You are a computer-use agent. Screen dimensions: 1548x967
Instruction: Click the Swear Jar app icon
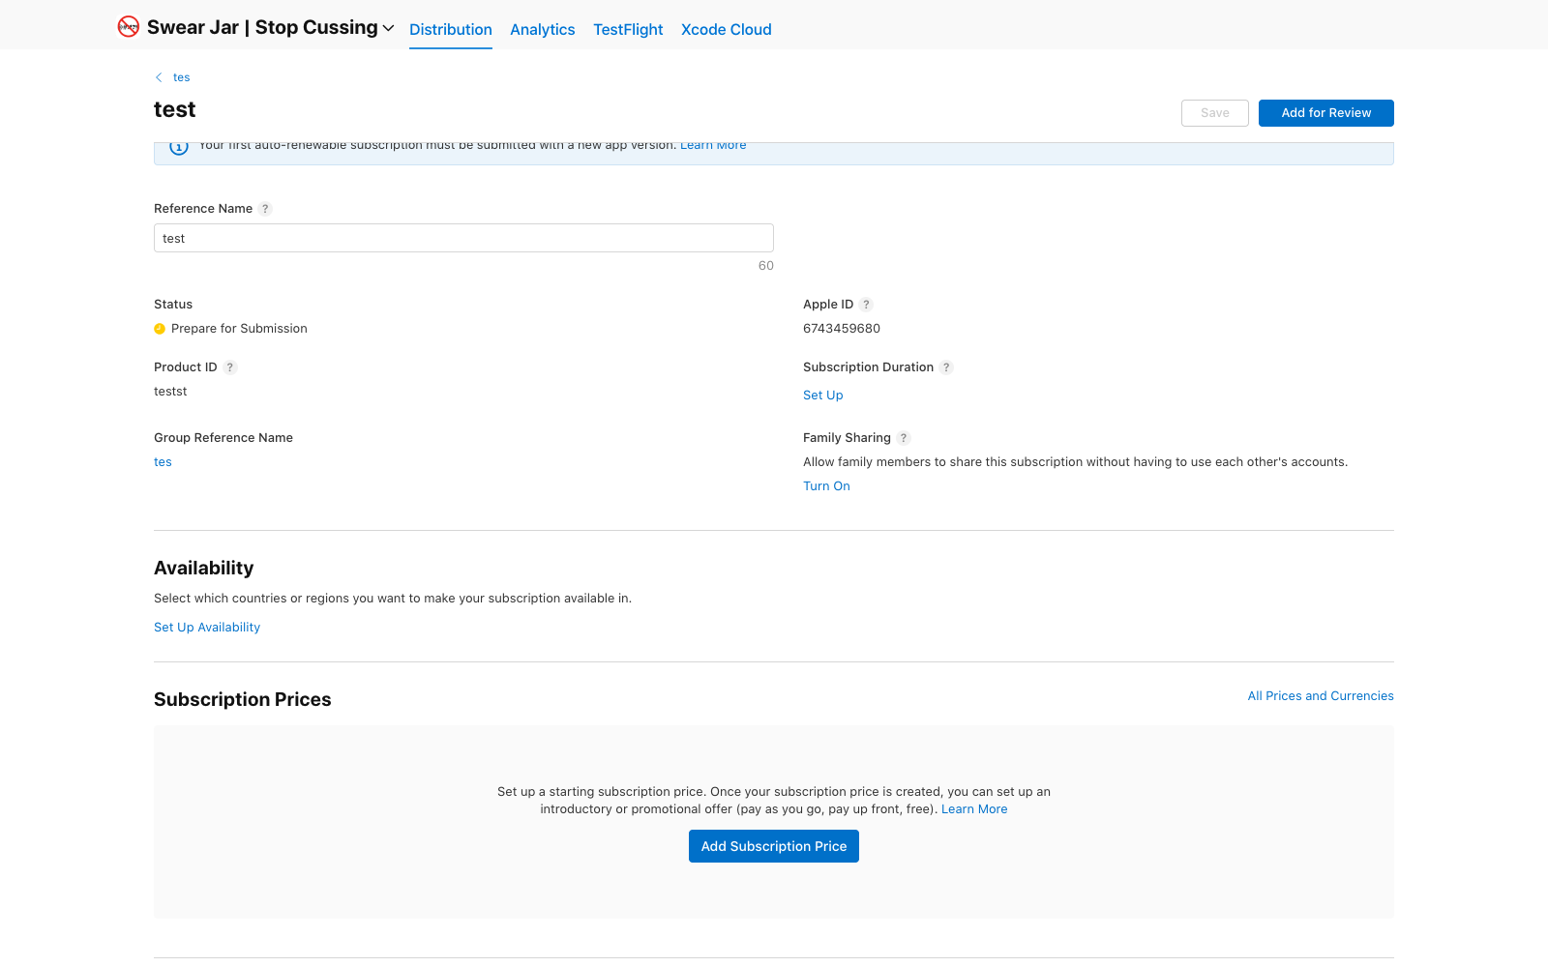tap(129, 27)
